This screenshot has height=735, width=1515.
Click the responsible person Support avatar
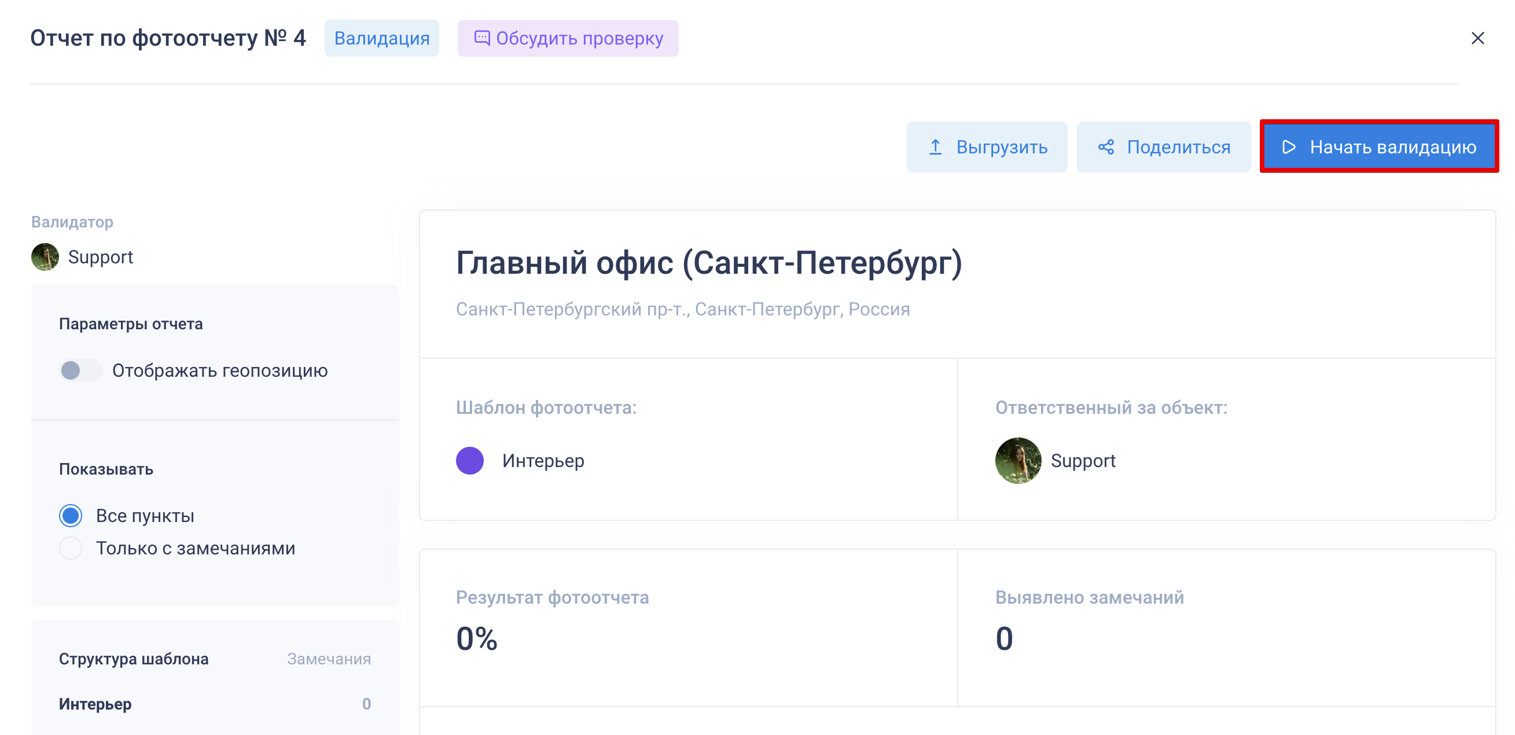coord(1017,461)
